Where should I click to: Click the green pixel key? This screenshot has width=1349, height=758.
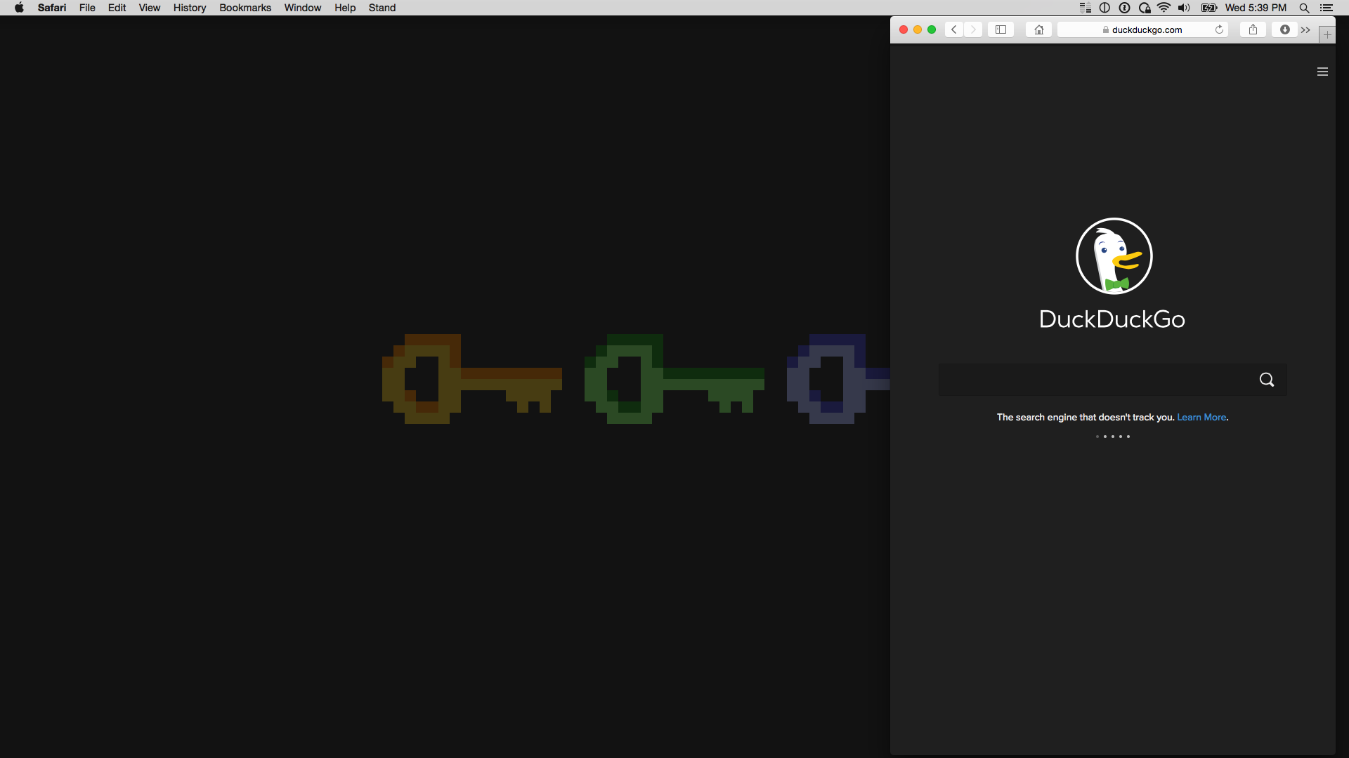pyautogui.click(x=674, y=379)
